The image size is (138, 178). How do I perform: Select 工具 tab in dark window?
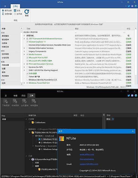(31, 96)
